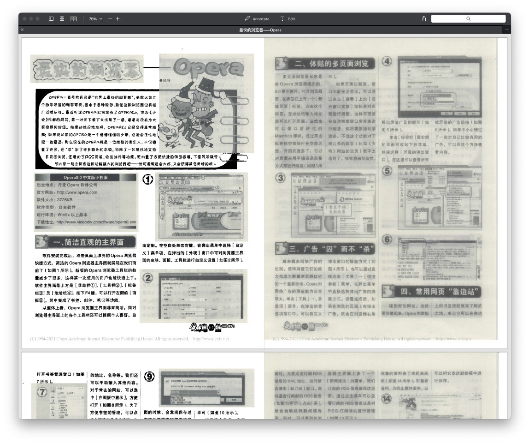Switch to thumbnail grid view
Viewport: 529px width, 443px height.
62,19
